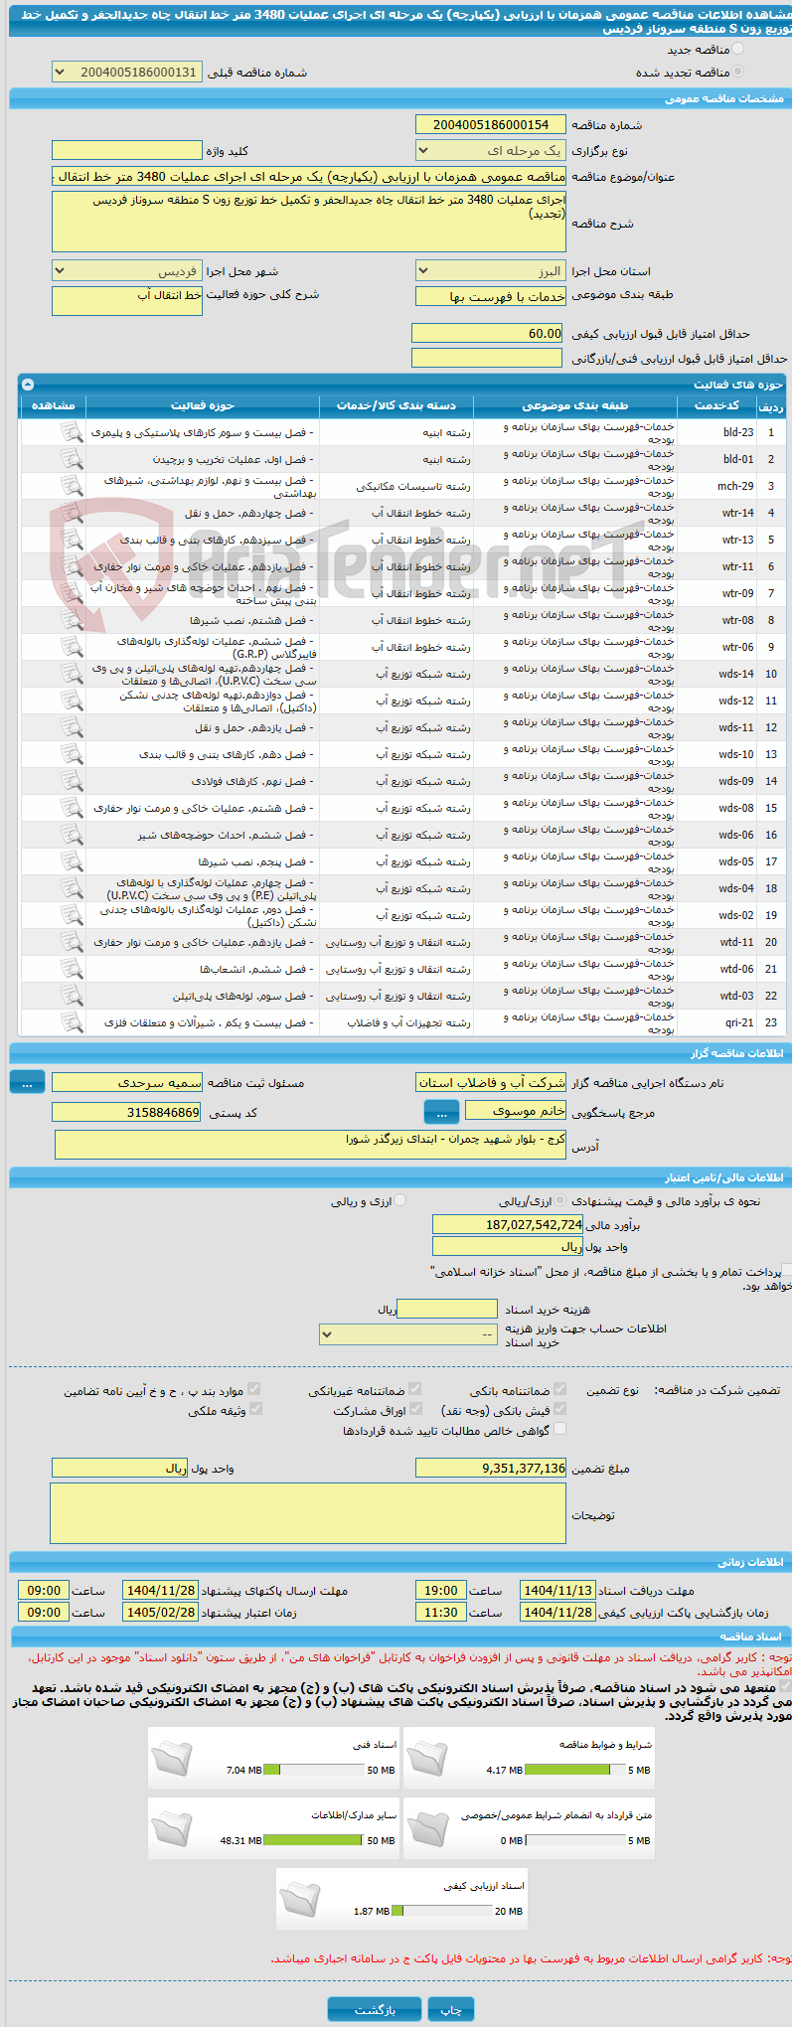Open the view icon for row wds-06
The image size is (792, 2027).
[x=71, y=835]
